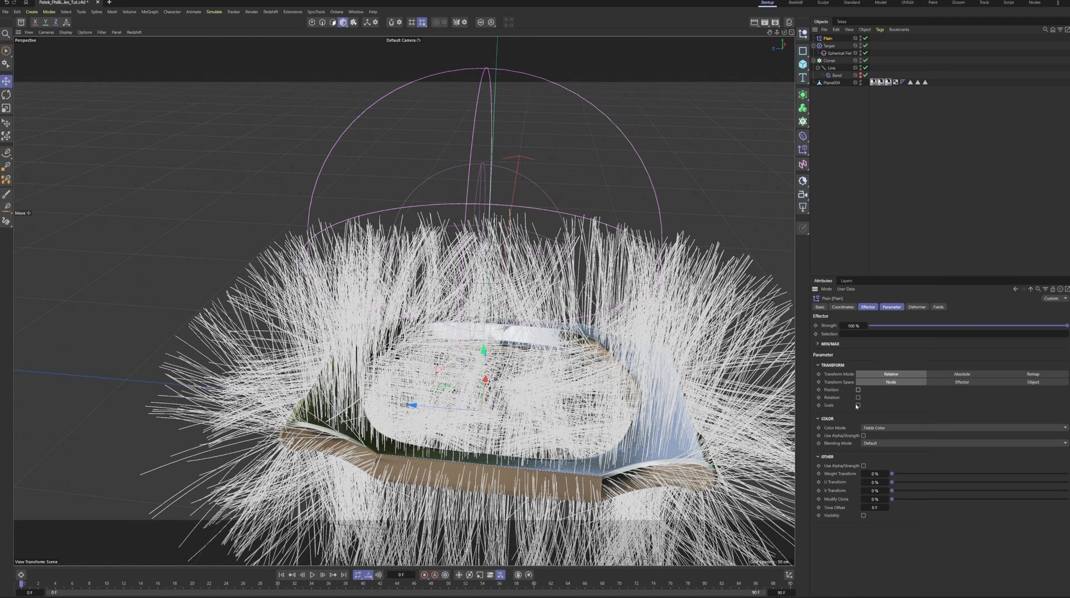Switch to the Takes tab
This screenshot has width=1070, height=598.
click(x=842, y=22)
